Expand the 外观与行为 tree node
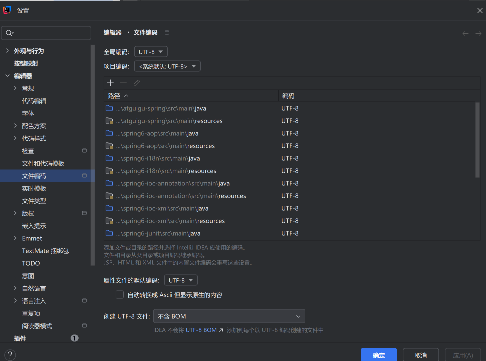The height and width of the screenshot is (361, 486). click(8, 51)
